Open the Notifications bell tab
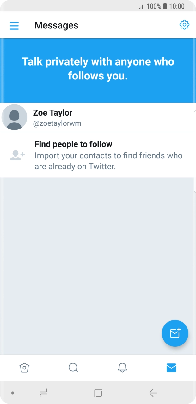 click(x=122, y=368)
